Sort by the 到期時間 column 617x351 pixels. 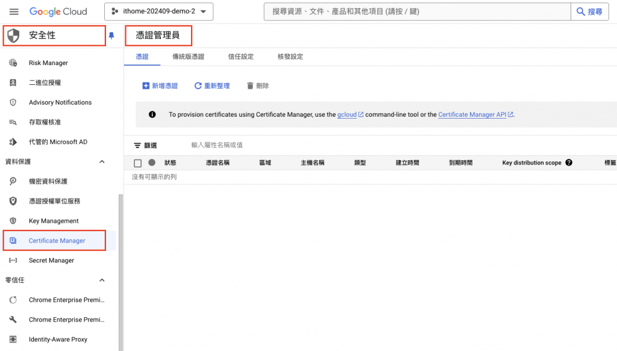[x=461, y=163]
